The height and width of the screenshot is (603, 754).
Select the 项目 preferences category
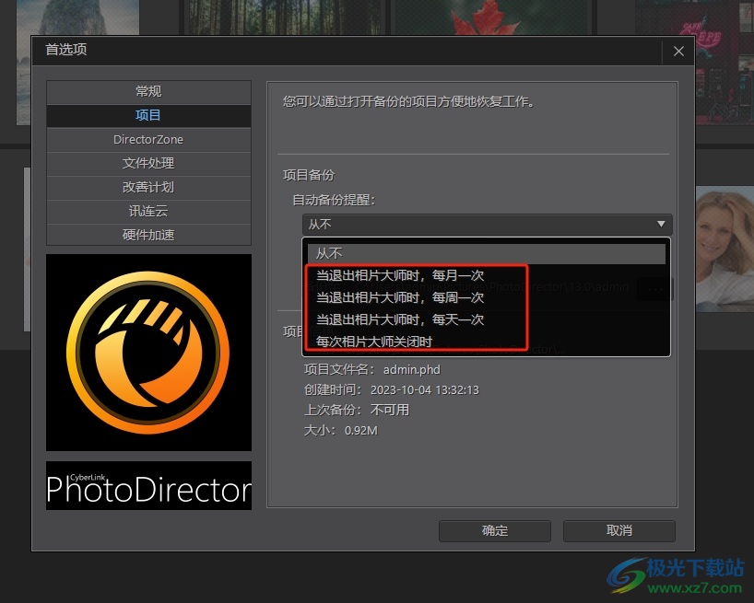point(148,116)
